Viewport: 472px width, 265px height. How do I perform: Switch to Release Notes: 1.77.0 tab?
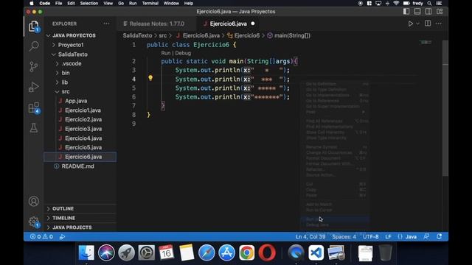[x=154, y=24]
